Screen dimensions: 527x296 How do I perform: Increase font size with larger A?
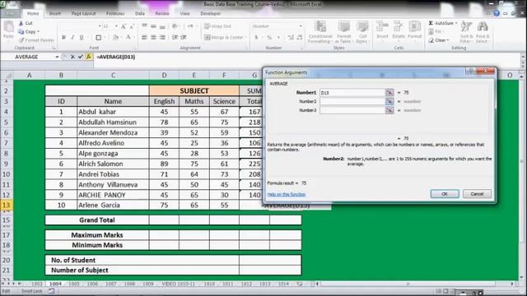(124, 26)
